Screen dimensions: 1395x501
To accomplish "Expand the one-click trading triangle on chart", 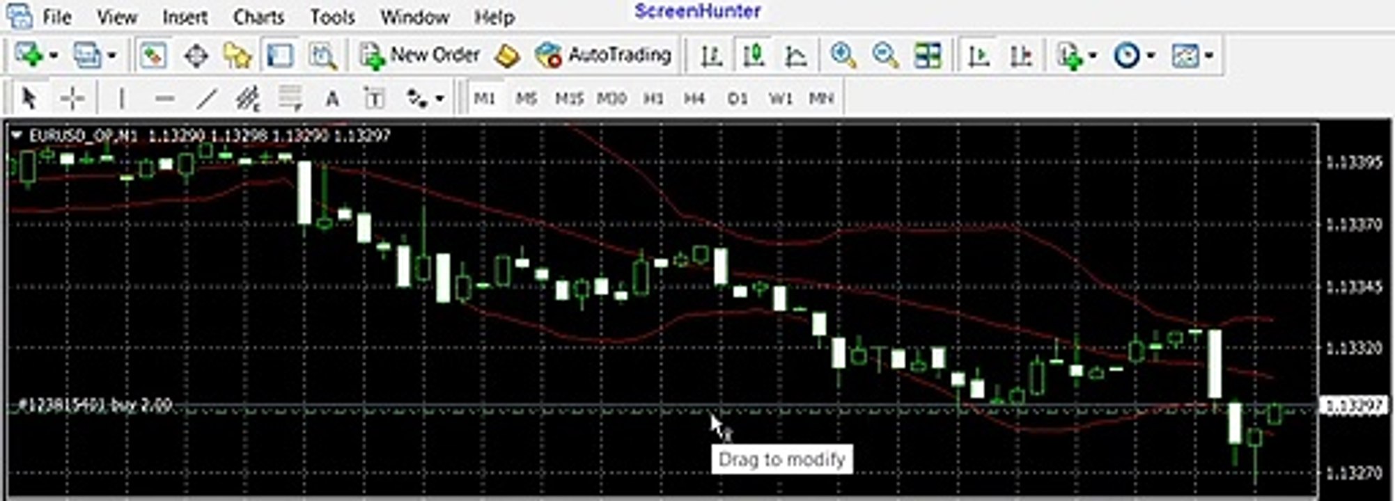I will pyautogui.click(x=17, y=135).
